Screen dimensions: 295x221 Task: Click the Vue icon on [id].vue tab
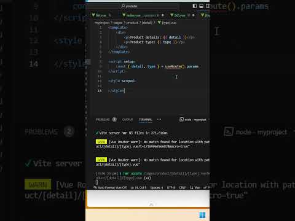(x=172, y=15)
